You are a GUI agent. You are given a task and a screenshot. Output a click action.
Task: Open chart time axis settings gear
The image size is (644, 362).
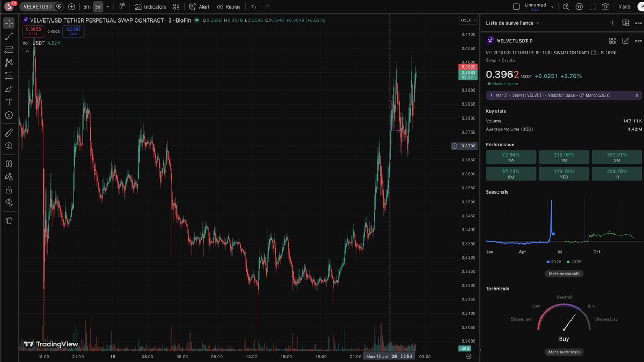[469, 356]
